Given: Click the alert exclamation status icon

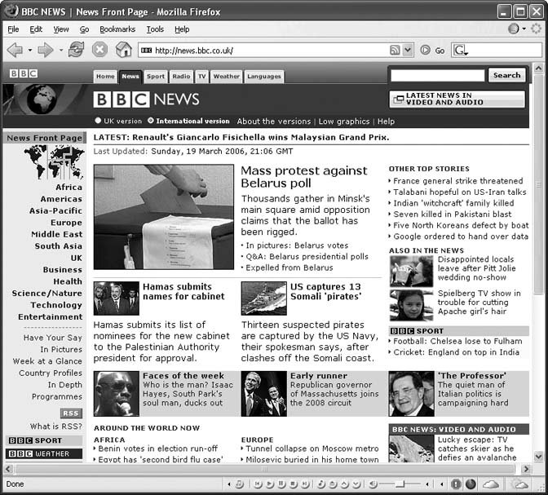Looking at the screenshot, I should pyautogui.click(x=456, y=484).
